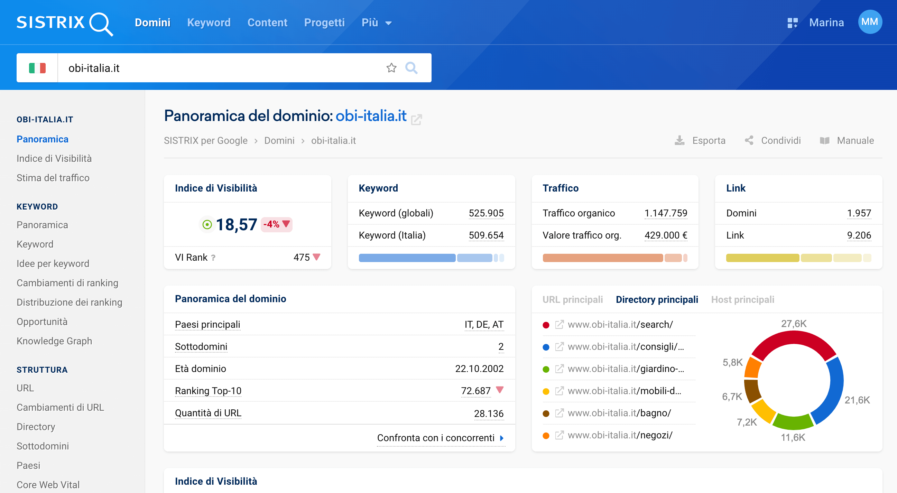
Task: Select the Directory principali tab
Action: (x=657, y=299)
